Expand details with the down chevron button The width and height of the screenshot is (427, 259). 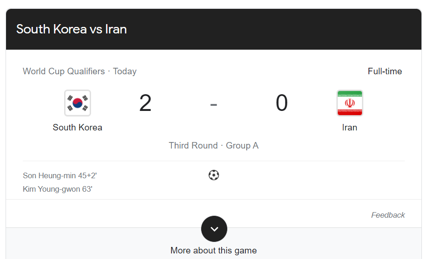(x=214, y=229)
